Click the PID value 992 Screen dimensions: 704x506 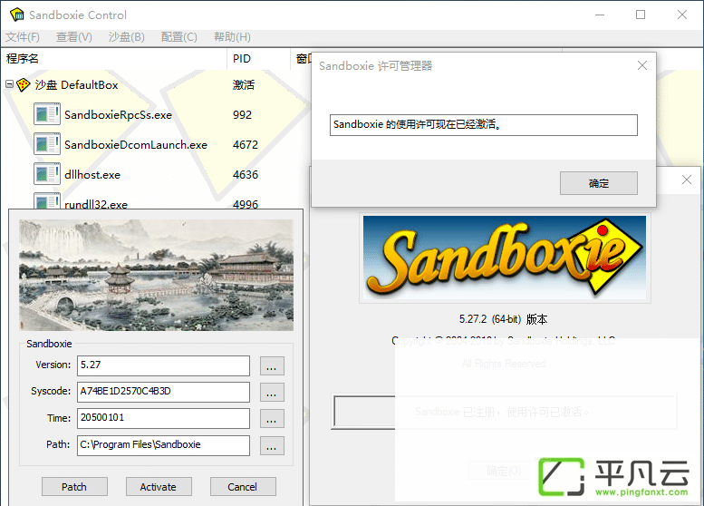243,115
